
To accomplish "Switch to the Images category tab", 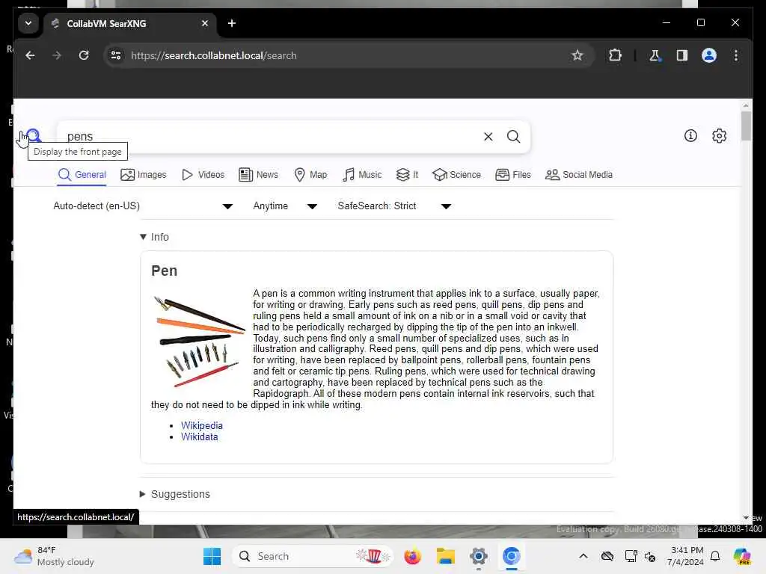I will coord(143,175).
